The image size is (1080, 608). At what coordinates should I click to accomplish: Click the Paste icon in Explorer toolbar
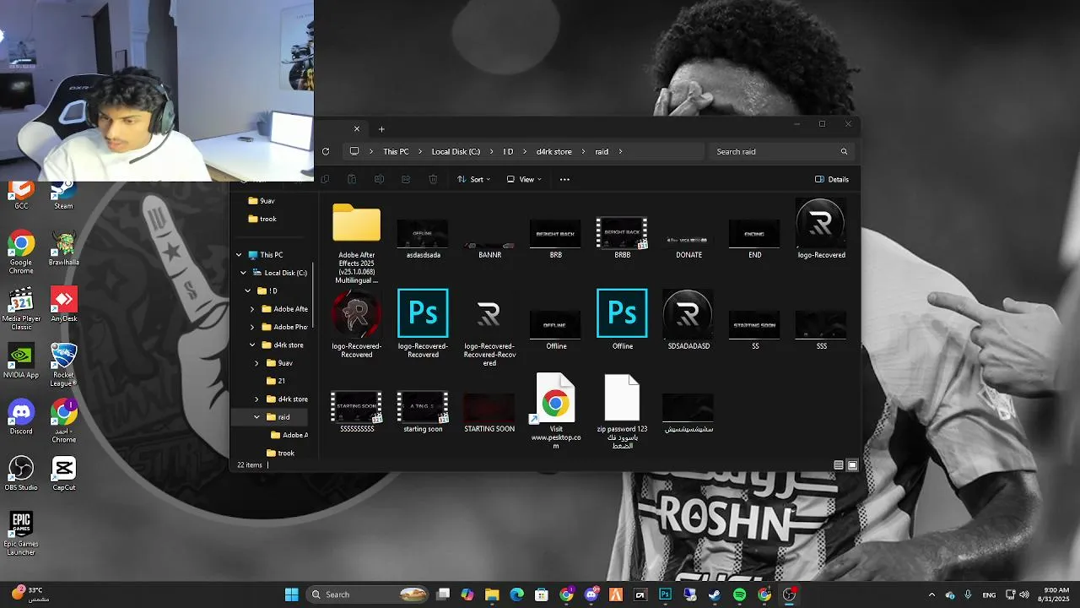click(352, 179)
